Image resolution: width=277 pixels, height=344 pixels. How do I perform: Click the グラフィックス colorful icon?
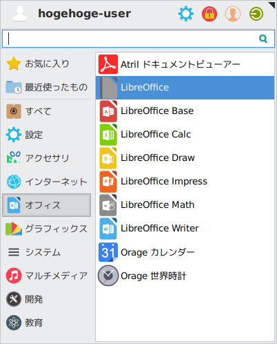click(14, 229)
